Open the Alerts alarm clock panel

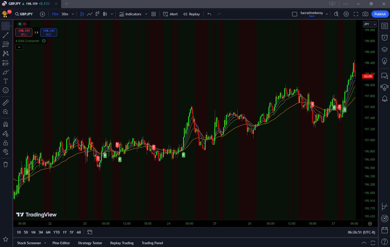click(384, 38)
